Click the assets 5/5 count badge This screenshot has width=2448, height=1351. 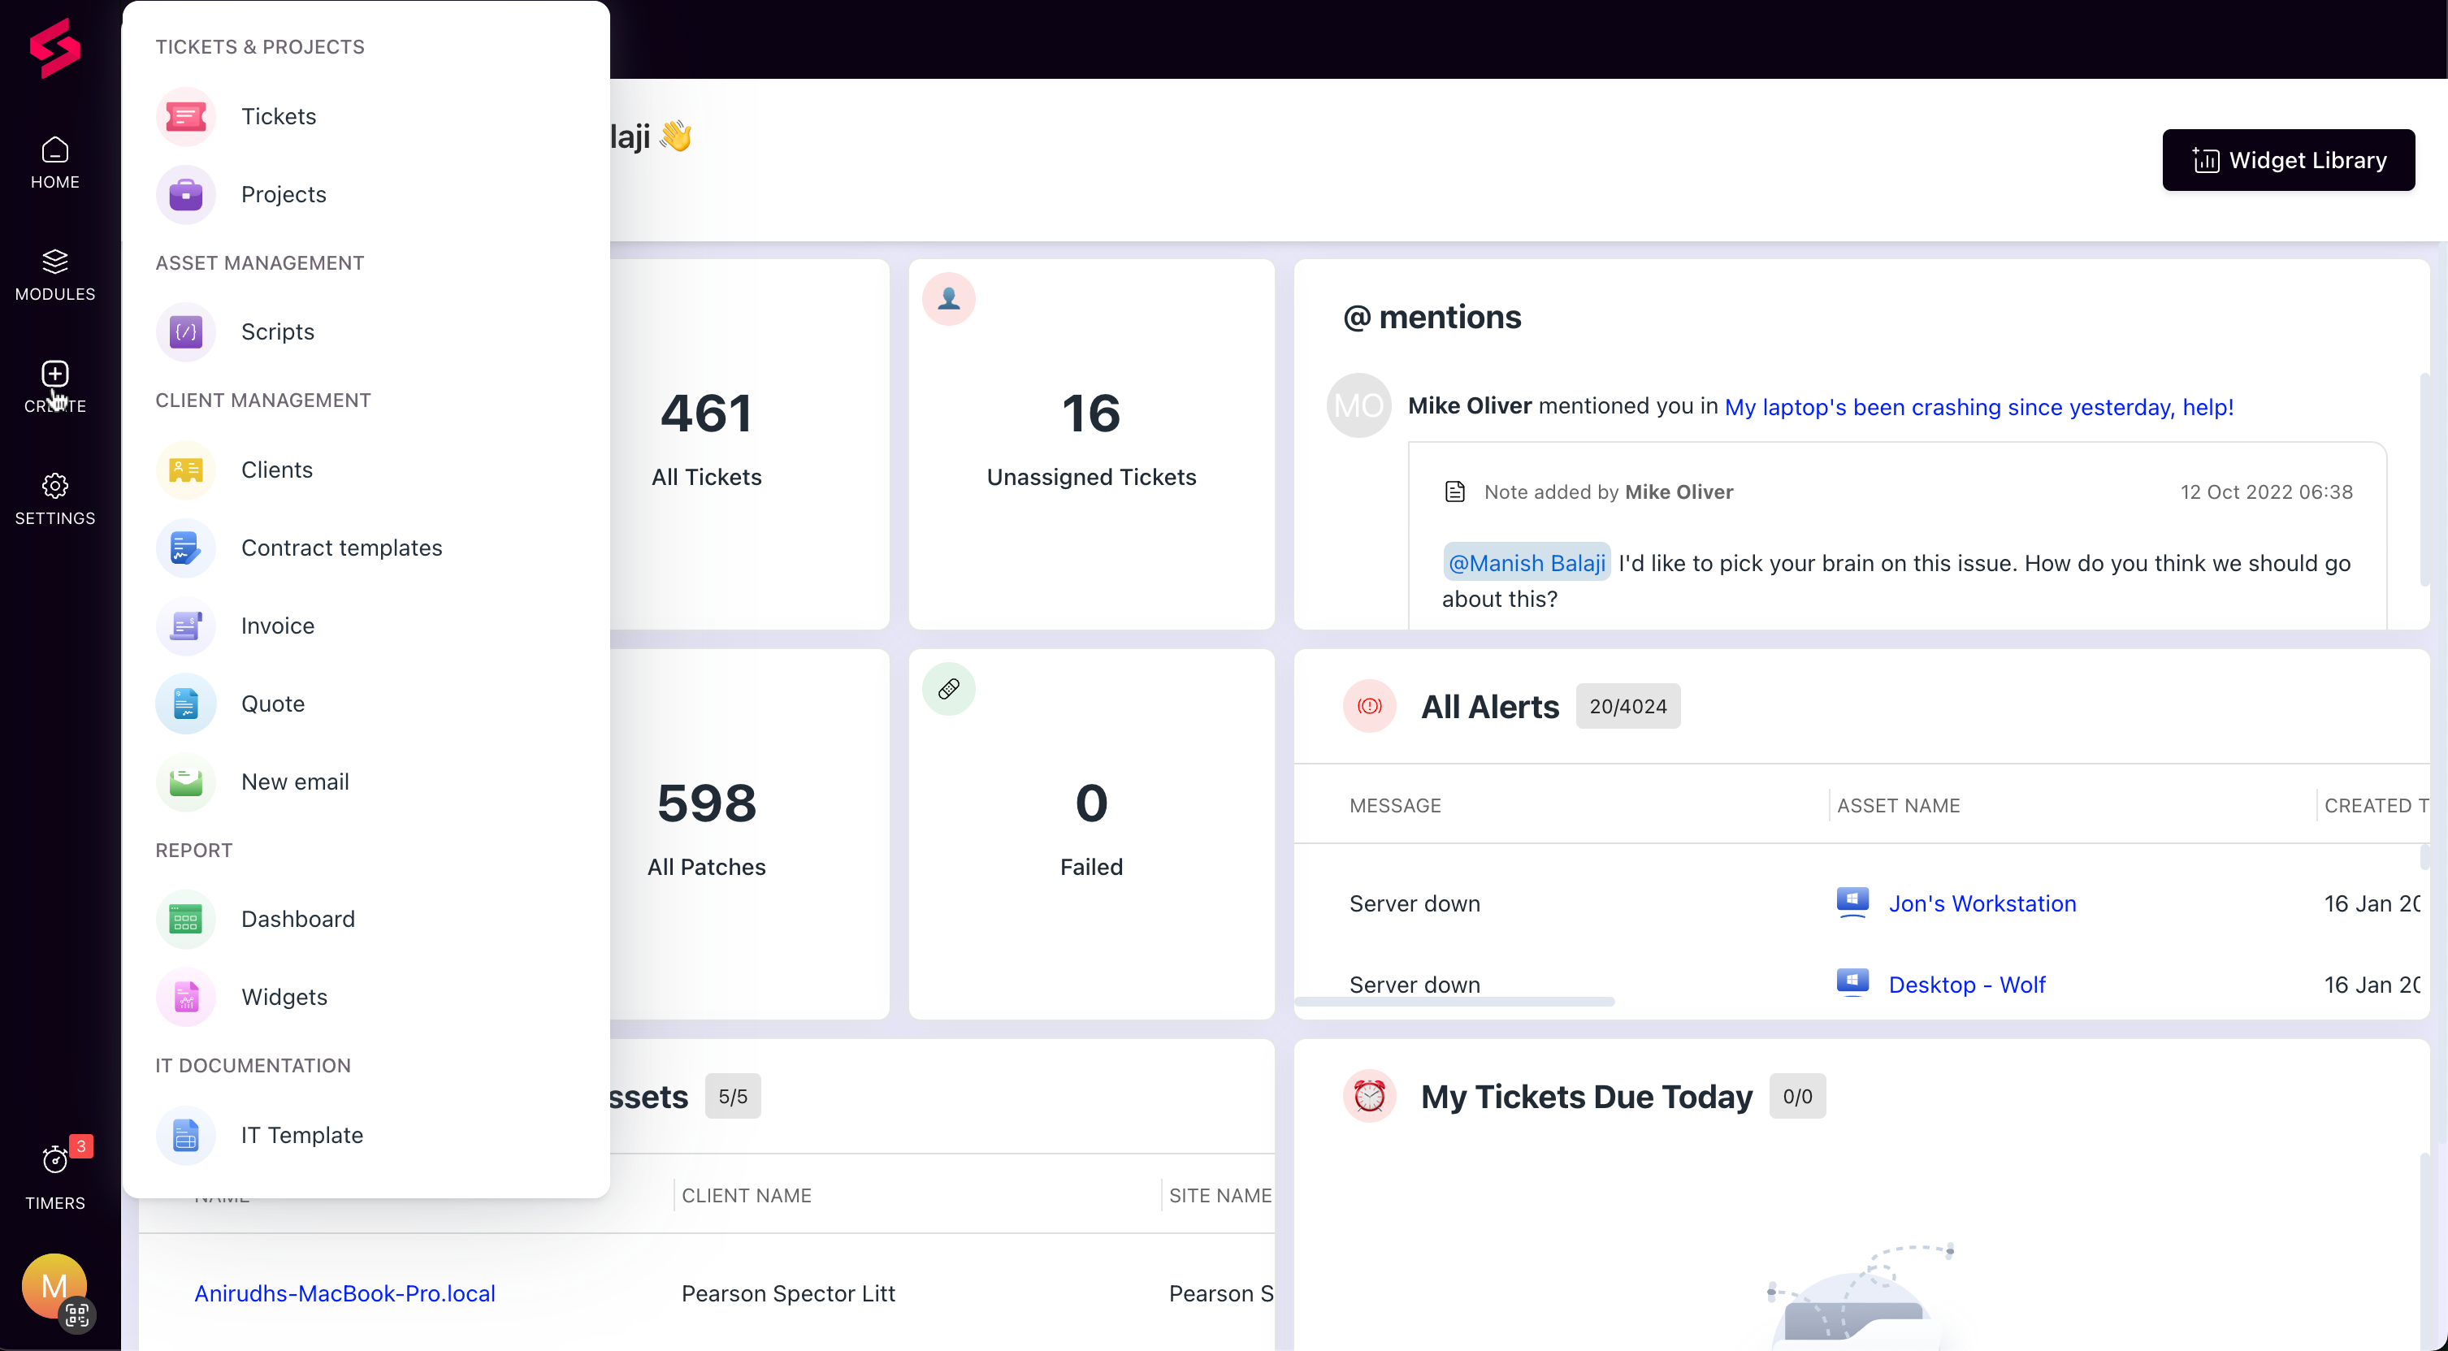[732, 1097]
